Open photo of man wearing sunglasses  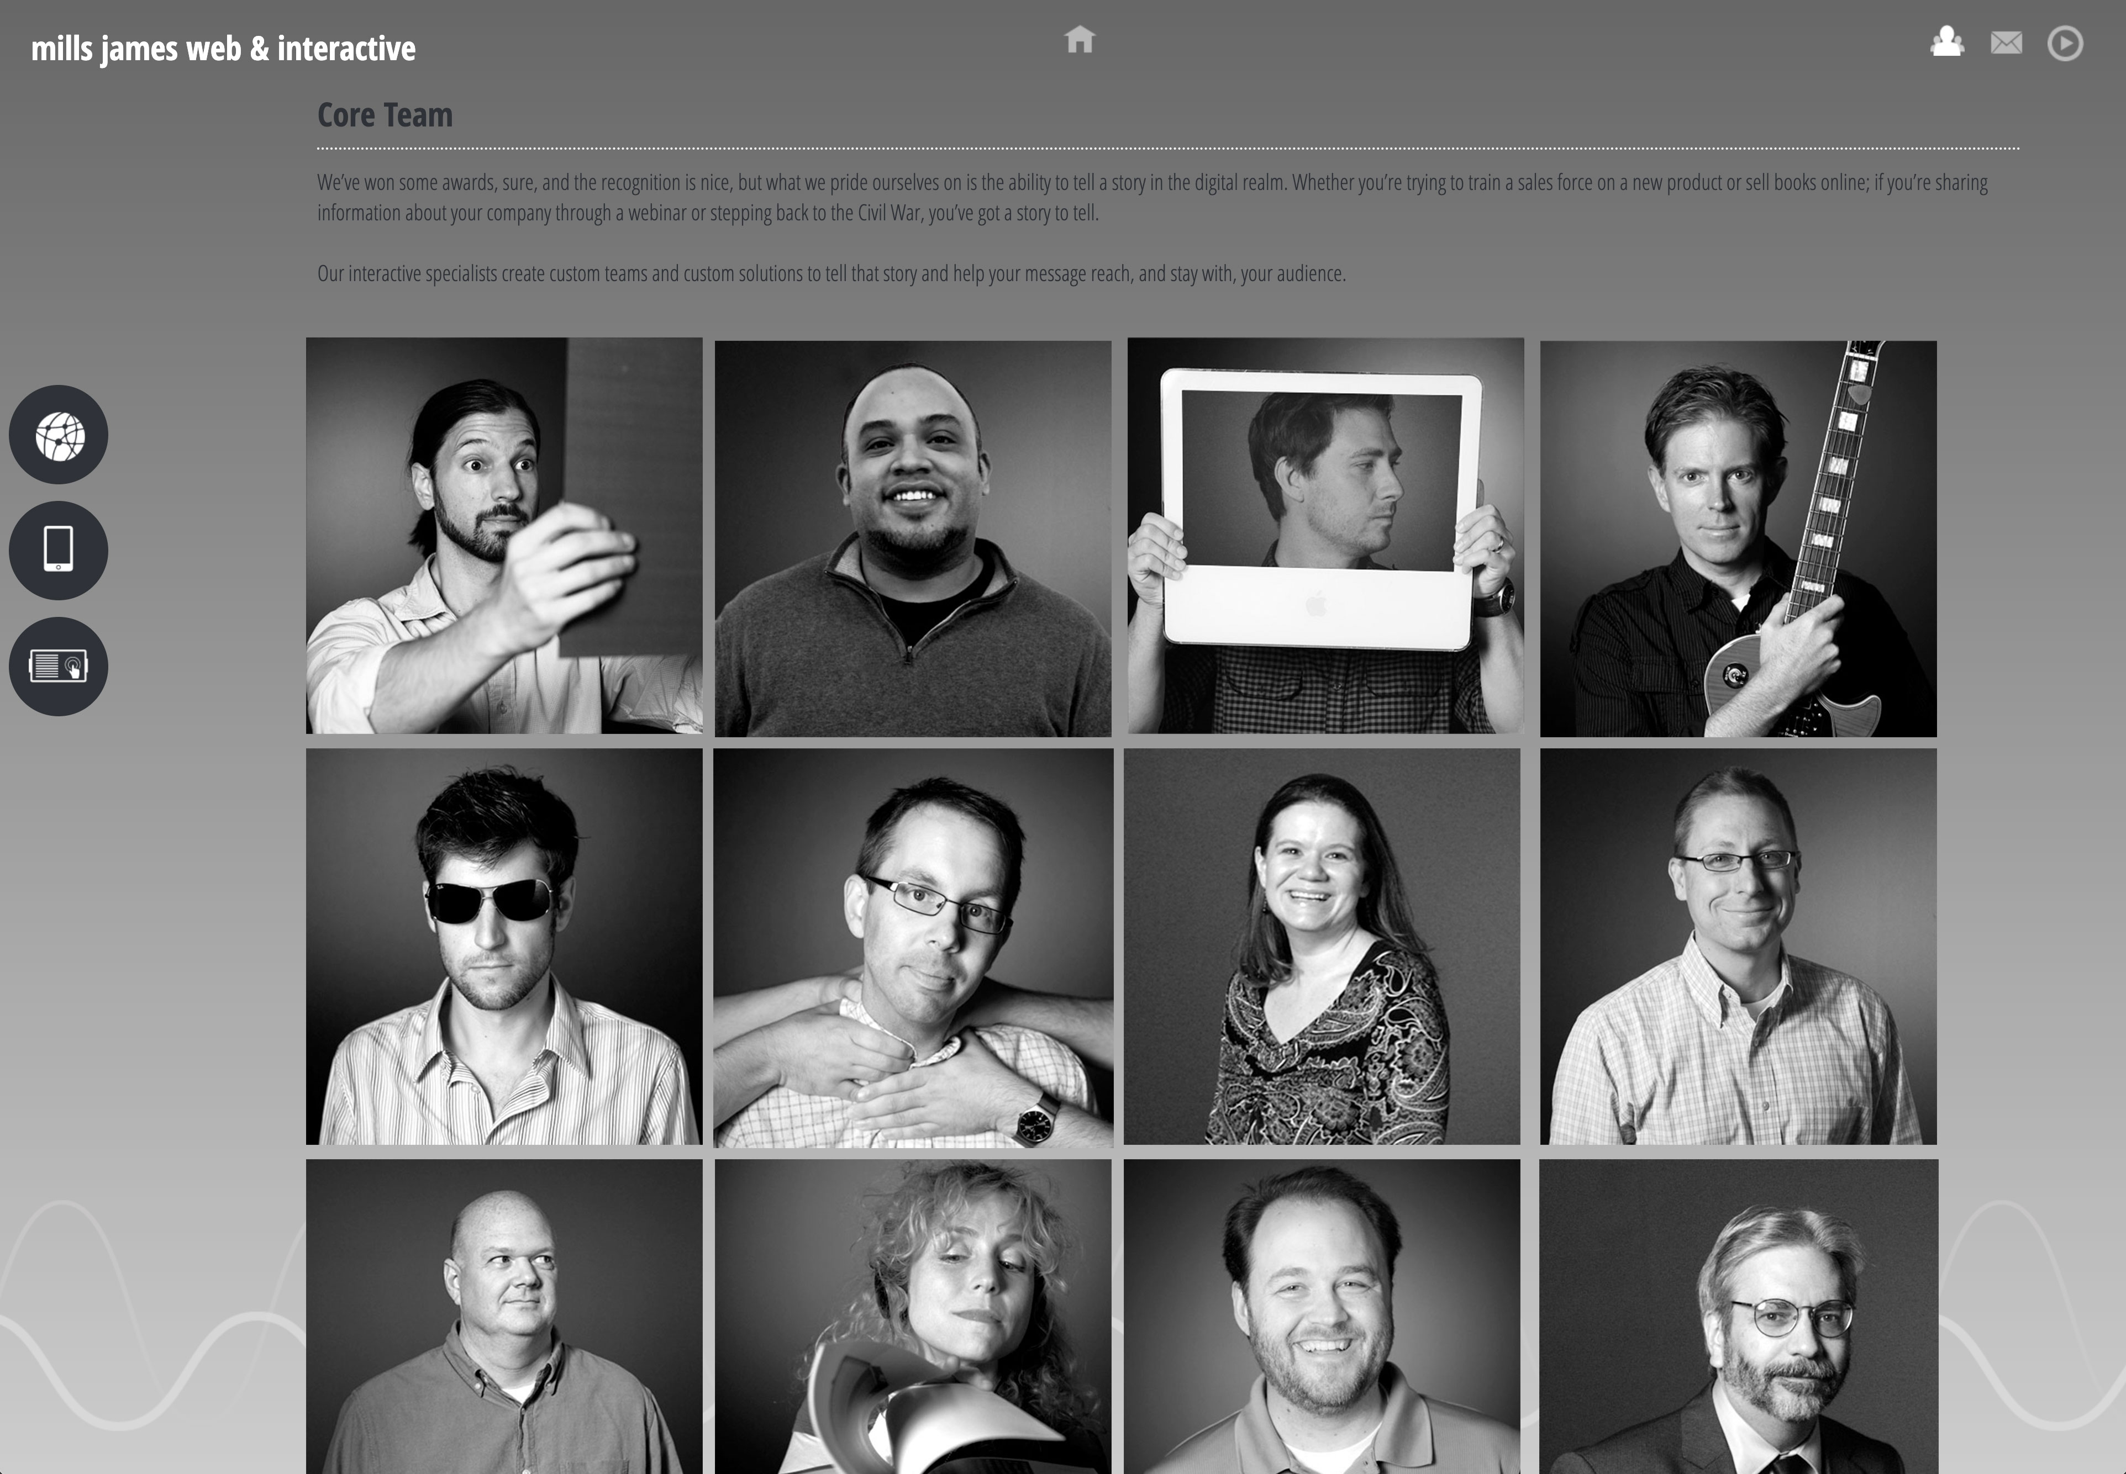pos(503,947)
